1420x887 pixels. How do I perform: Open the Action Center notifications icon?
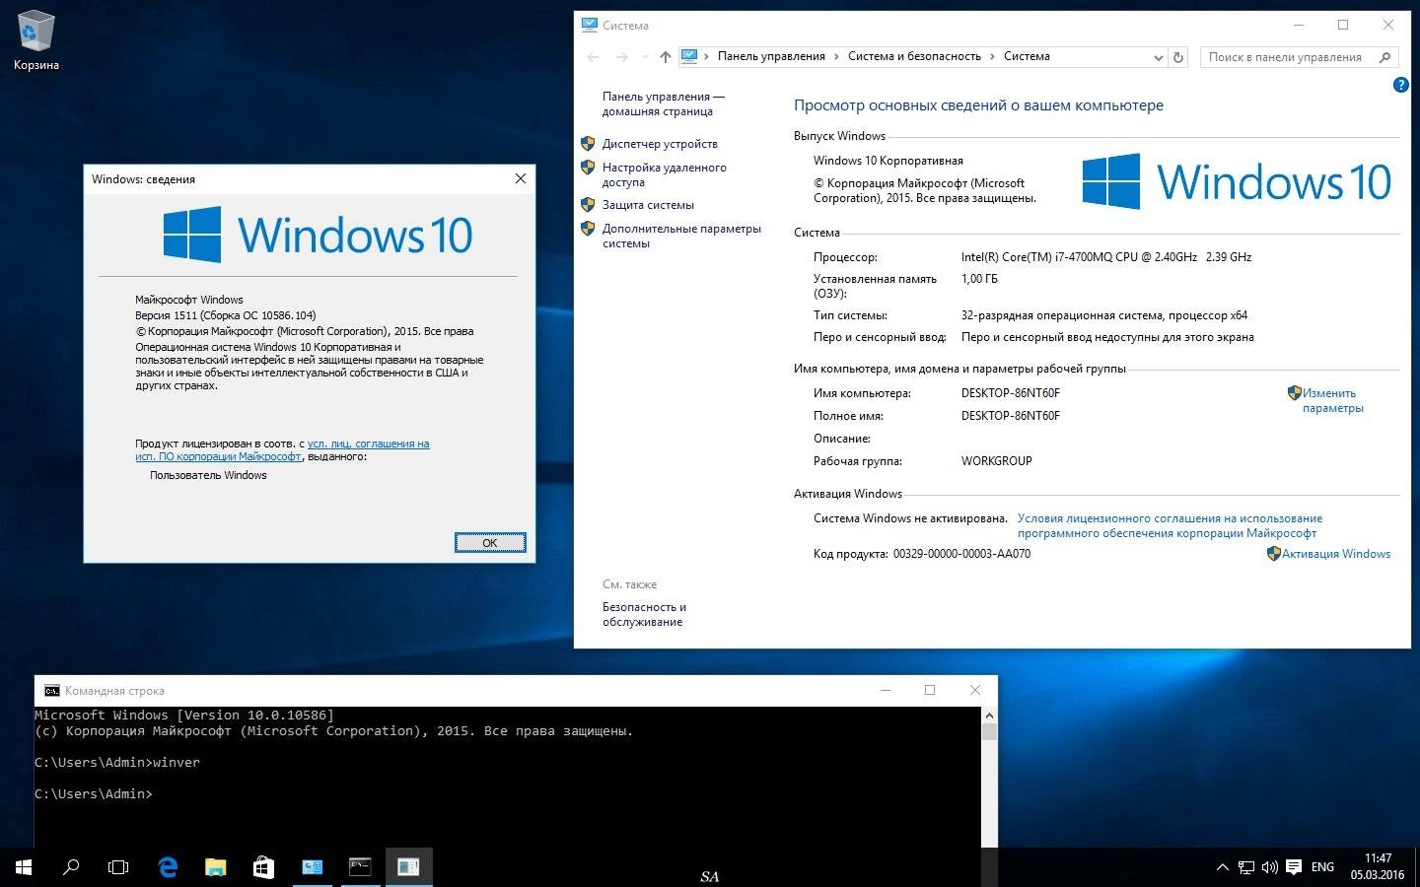pos(1294,867)
